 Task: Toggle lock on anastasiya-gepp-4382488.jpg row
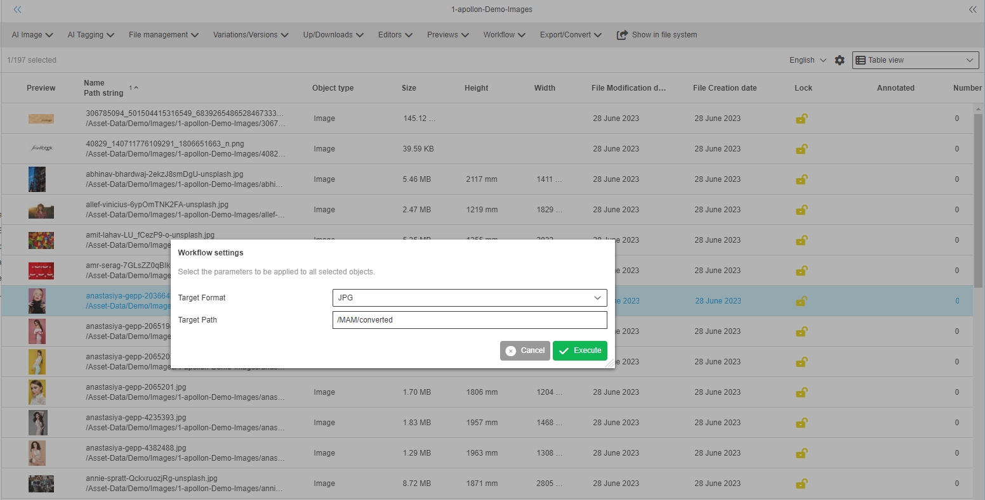(x=802, y=453)
